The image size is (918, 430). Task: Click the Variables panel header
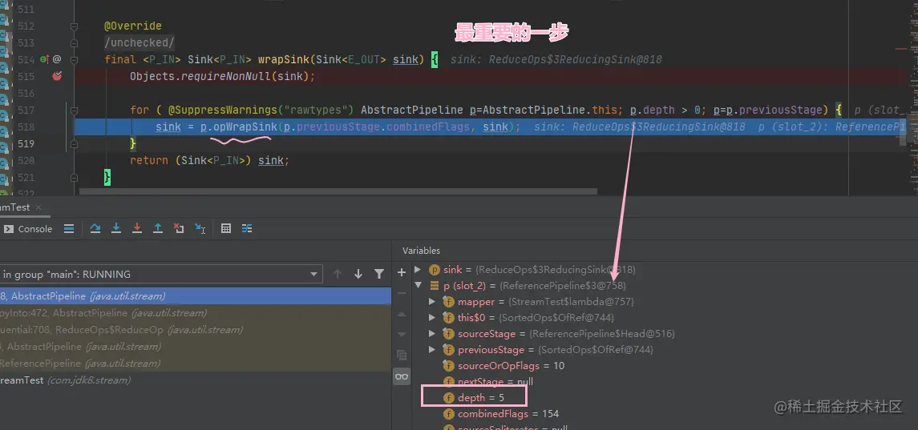pos(421,251)
